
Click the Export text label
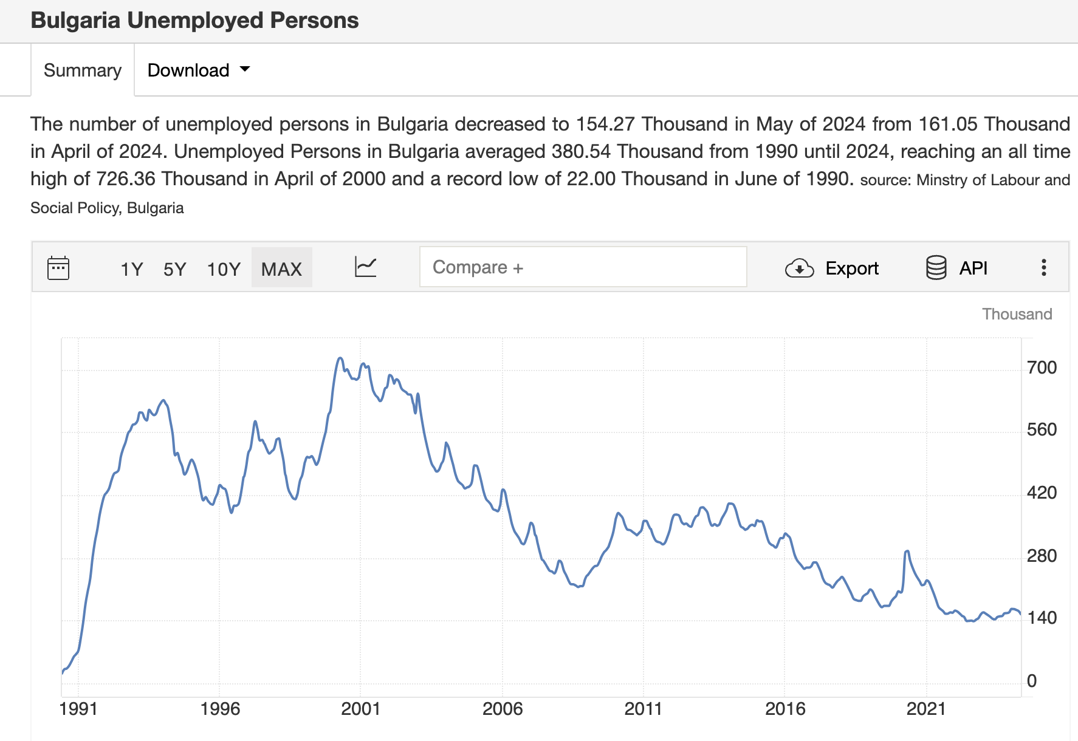click(x=851, y=268)
